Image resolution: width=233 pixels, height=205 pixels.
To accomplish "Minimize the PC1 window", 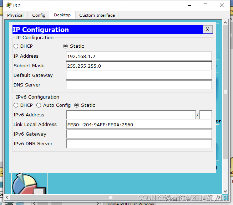I will pyautogui.click(x=189, y=5).
